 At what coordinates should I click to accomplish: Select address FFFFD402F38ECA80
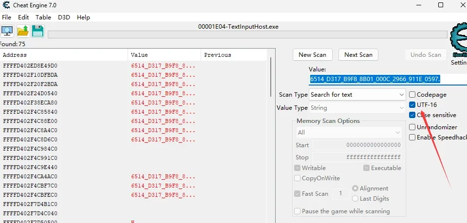tap(30, 103)
